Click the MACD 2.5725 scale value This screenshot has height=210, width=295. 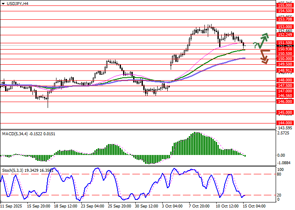pos(283,134)
